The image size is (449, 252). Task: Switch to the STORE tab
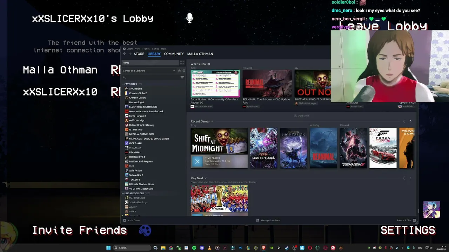[139, 54]
